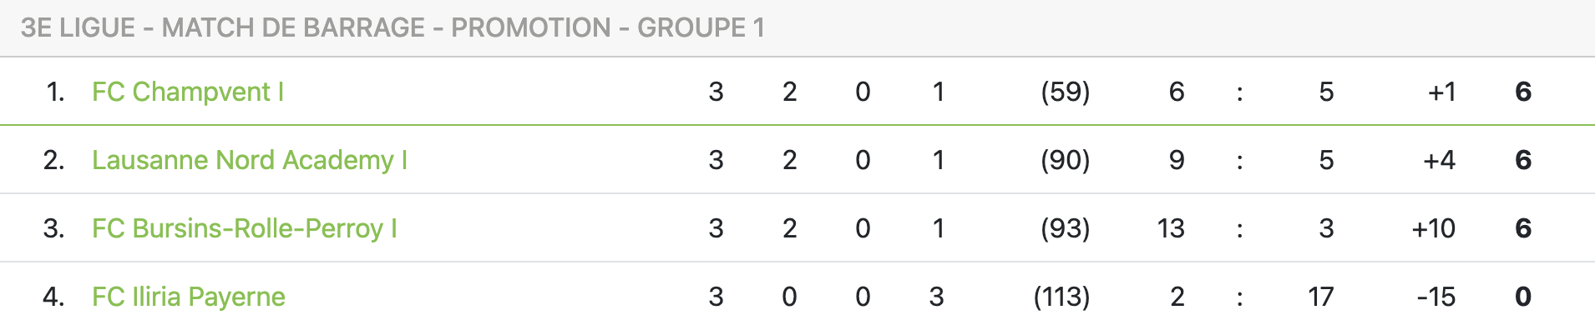Screen dimensions: 1595x325
Task: Open the FC Bursins-Rolle-Perroy I team link
Action: [x=245, y=228]
